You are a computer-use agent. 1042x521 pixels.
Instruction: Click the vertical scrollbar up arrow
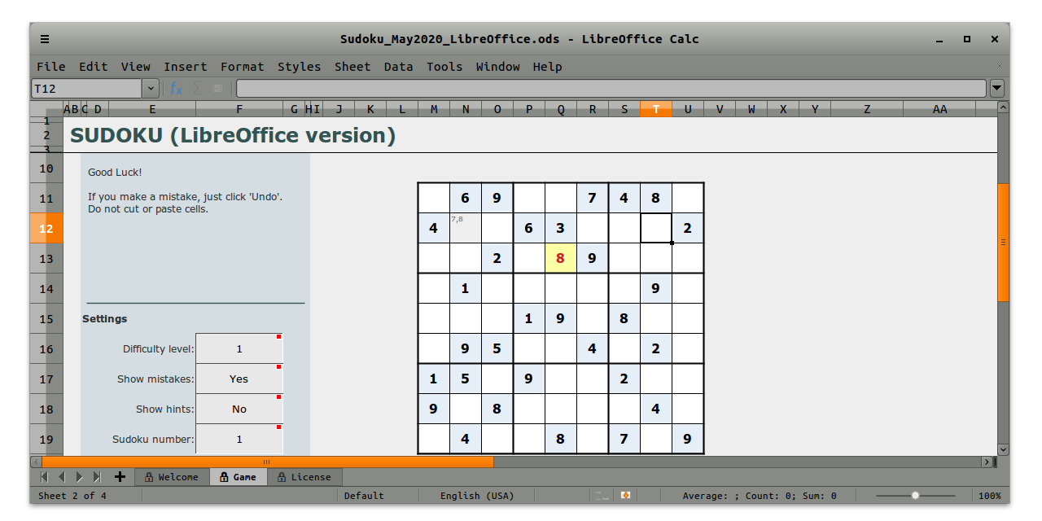[x=1003, y=107]
